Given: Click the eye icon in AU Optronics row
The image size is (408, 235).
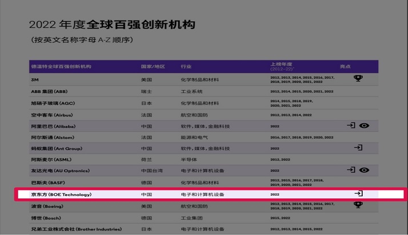Looking at the screenshot, I should pyautogui.click(x=364, y=170).
